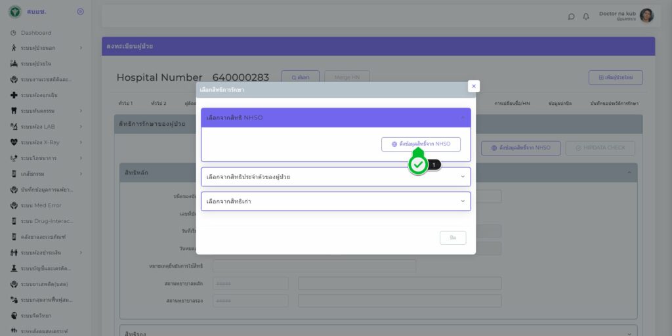Expand the patient personal rights accordion section
672x336 pixels.
coord(335,177)
